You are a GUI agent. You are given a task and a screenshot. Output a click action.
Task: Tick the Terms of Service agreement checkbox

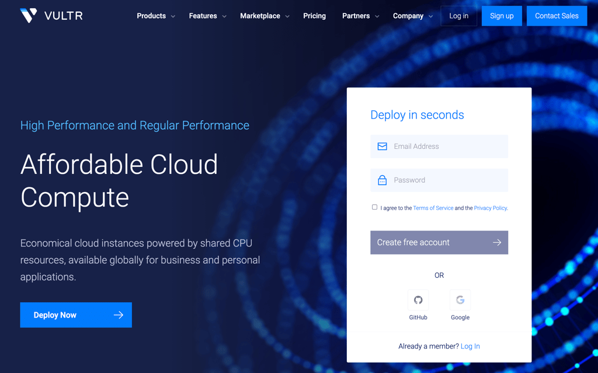pos(374,207)
